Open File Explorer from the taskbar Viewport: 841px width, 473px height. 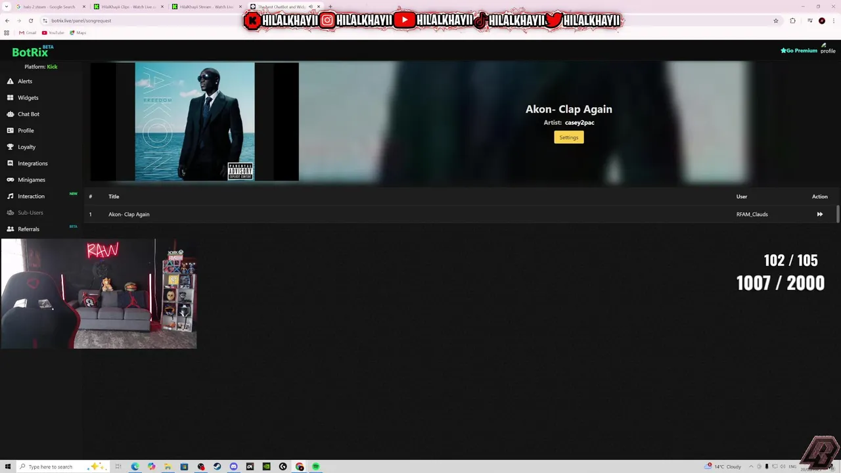pyautogui.click(x=168, y=466)
